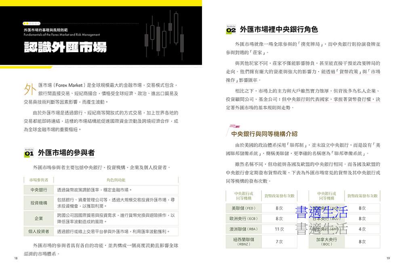Screen dimensions: 404x274
Task: Open the 外匯市場裡中央銀行角色 section heading
Action: [279, 30]
